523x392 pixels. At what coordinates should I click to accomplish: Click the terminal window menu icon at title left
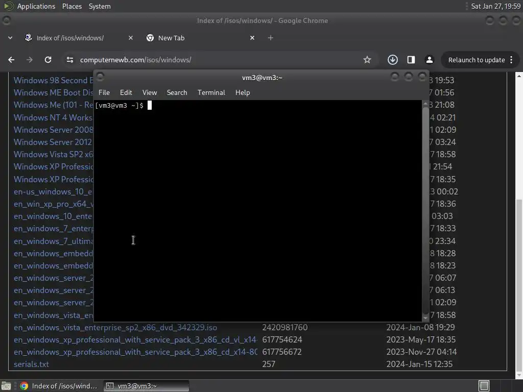[x=100, y=78]
